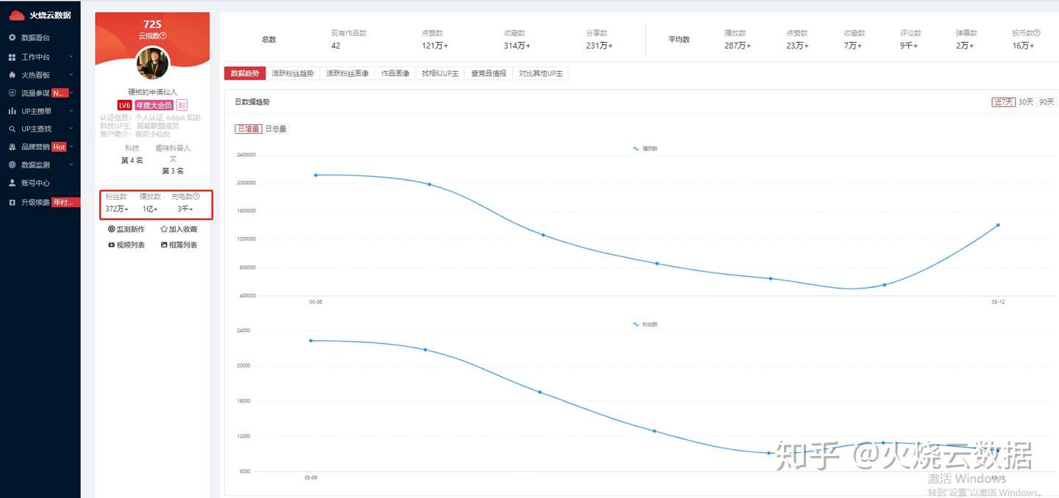Viewport: 1059px width, 498px height.
Task: Click the 火烧云数据 cloud logo
Action: point(17,15)
